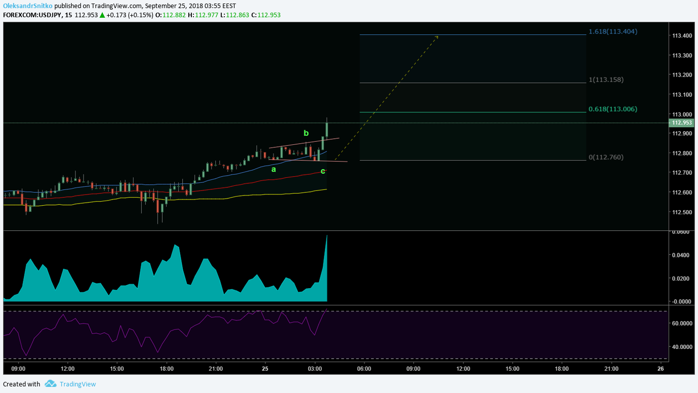Click the 112.600 price axis value
This screenshot has width=698, height=393.
click(x=682, y=192)
